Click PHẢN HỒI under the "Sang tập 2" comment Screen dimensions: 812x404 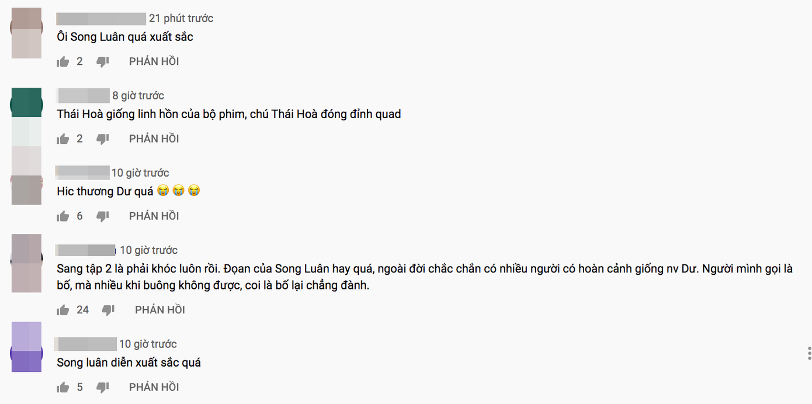point(159,310)
